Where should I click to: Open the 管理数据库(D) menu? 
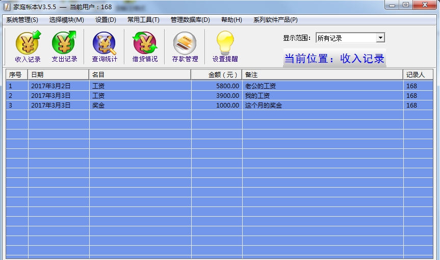pyautogui.click(x=190, y=20)
